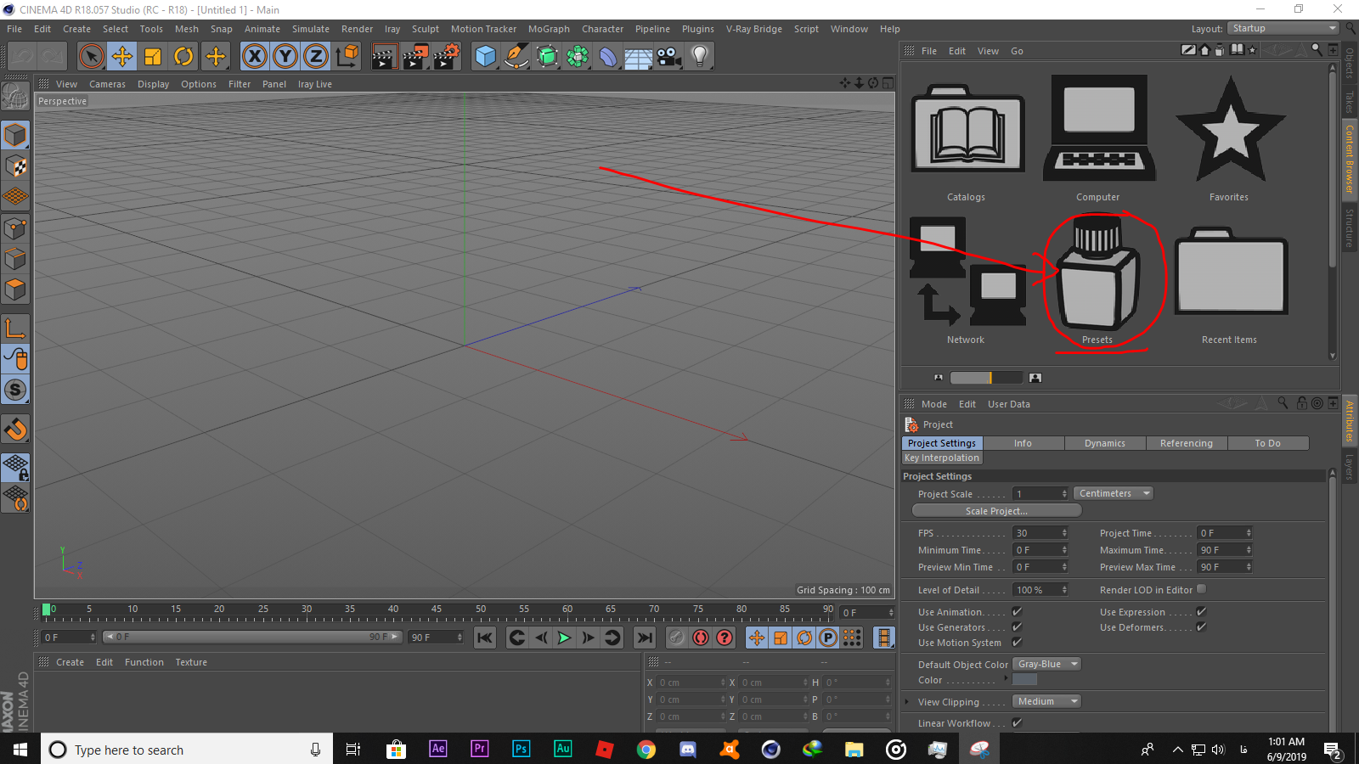Switch to the Dynamics tab

pyautogui.click(x=1105, y=443)
